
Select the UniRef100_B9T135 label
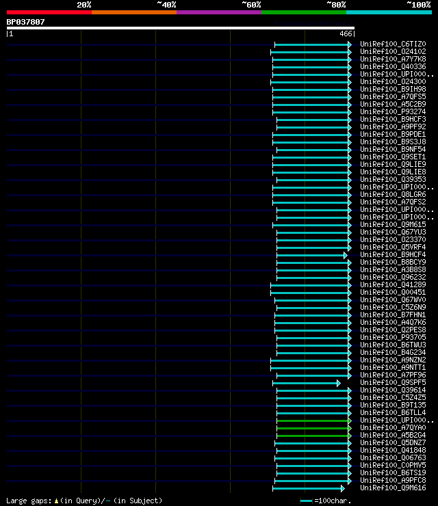tap(393, 405)
